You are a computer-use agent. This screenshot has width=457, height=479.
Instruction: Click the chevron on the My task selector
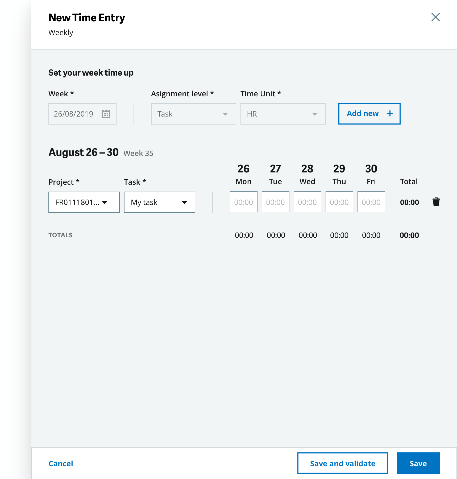tap(185, 202)
